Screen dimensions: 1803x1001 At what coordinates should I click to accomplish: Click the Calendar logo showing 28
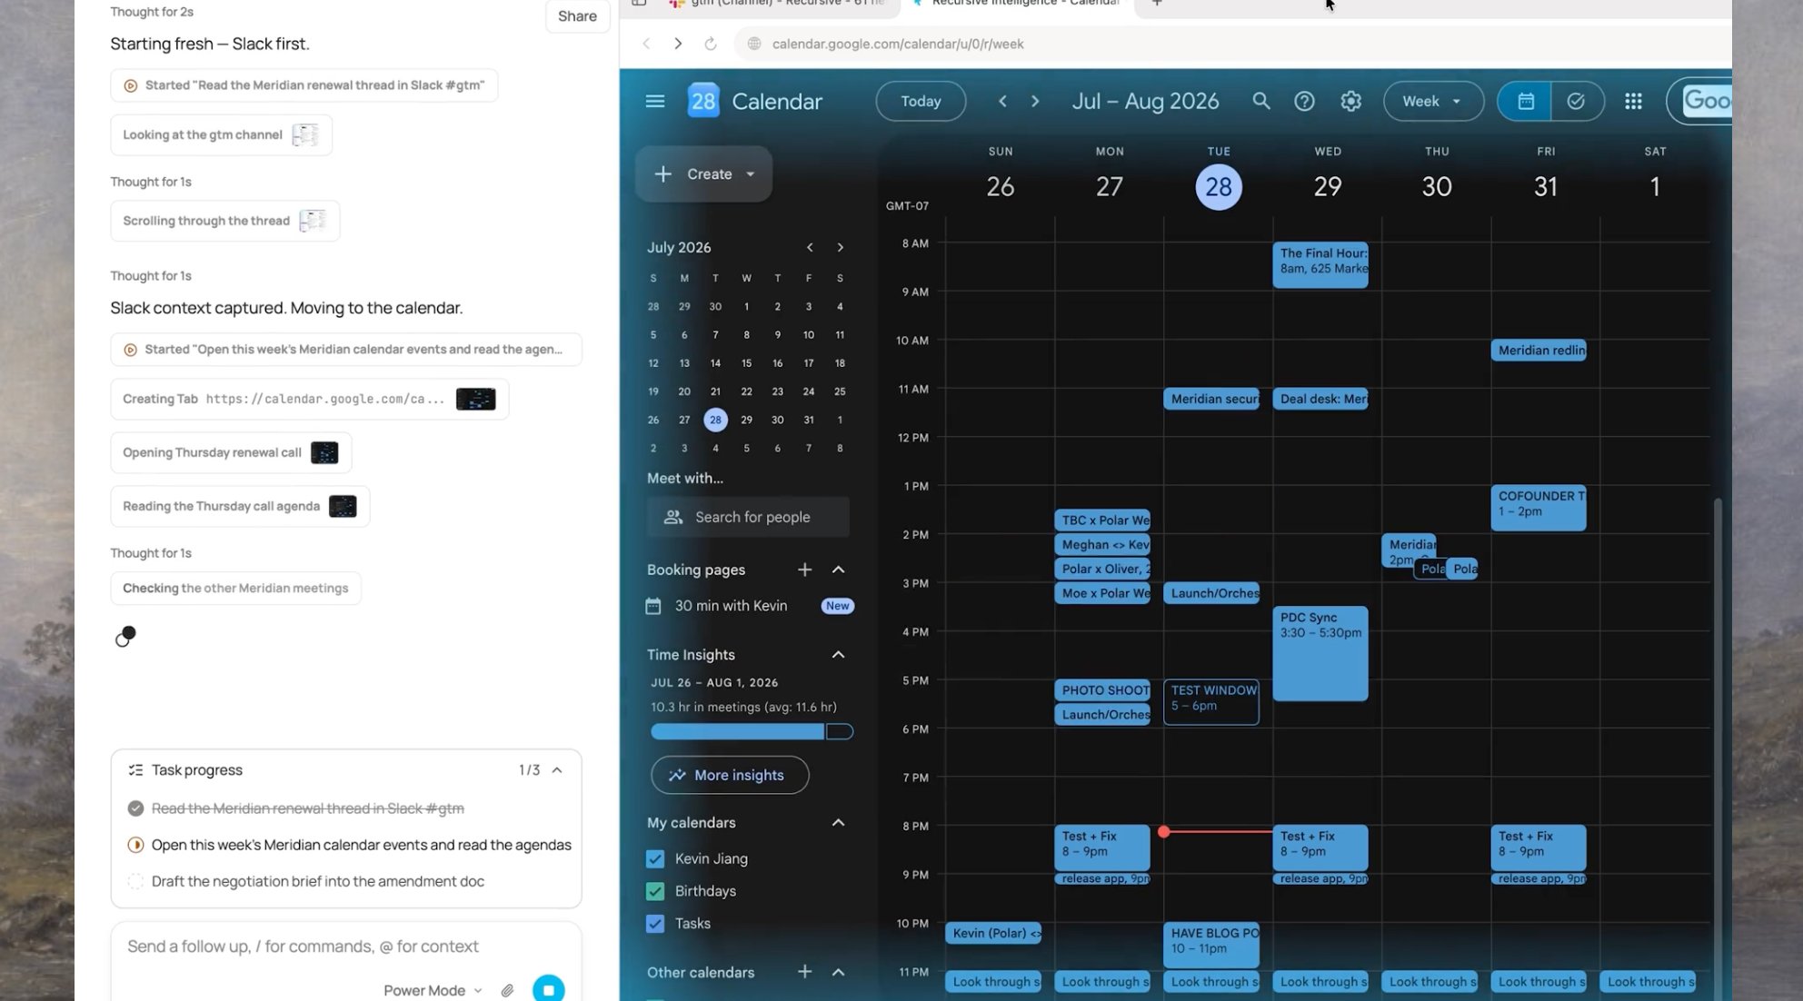[x=703, y=101]
